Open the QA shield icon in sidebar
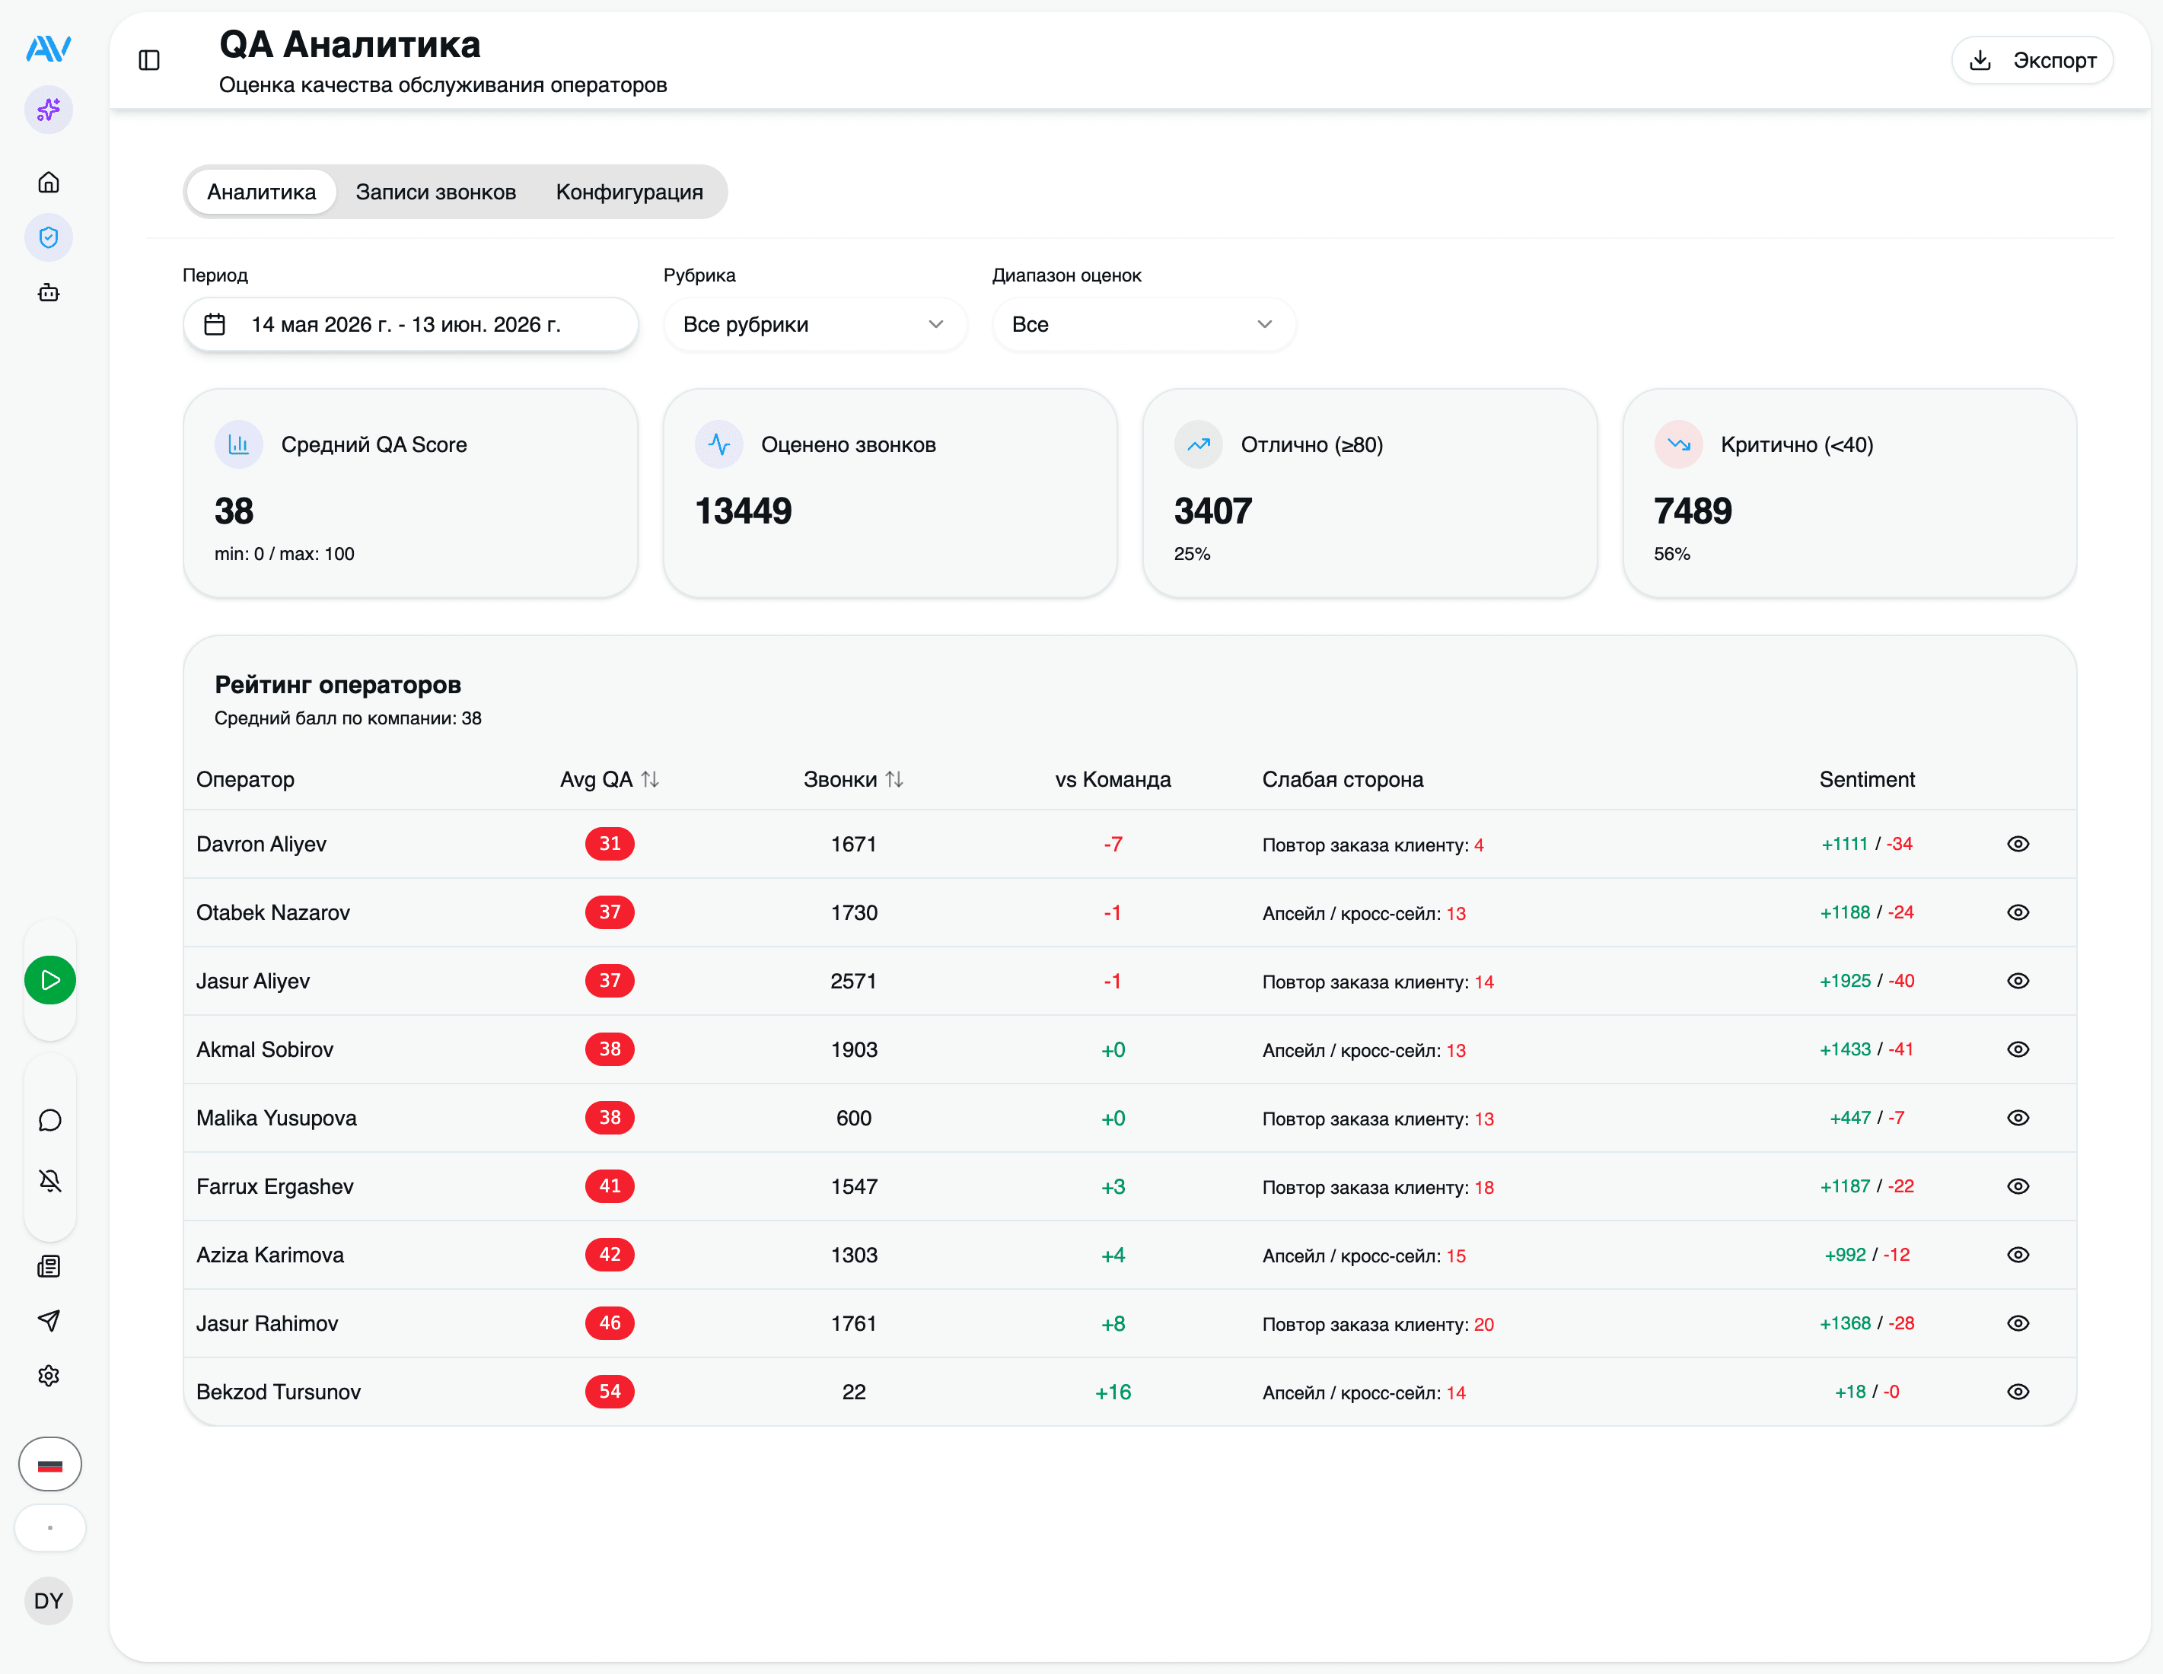 click(49, 237)
